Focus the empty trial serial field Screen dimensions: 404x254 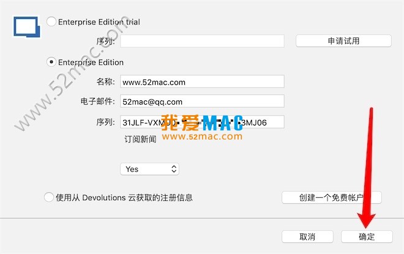click(202, 41)
